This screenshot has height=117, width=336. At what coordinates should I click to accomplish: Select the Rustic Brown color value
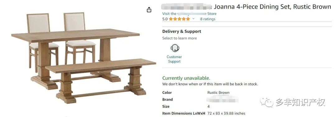point(218,93)
